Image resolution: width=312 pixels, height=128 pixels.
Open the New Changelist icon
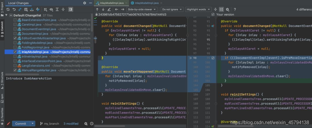(26, 9)
